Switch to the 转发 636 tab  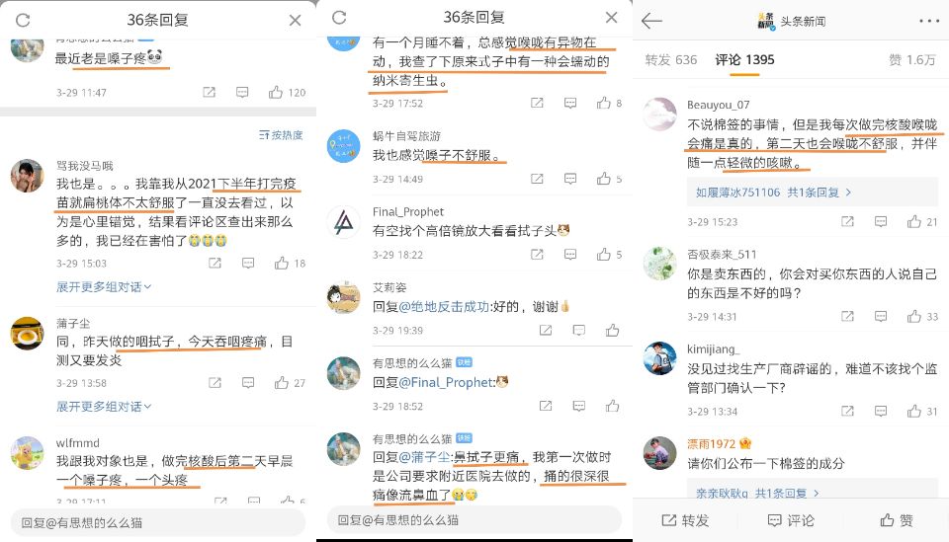670,60
